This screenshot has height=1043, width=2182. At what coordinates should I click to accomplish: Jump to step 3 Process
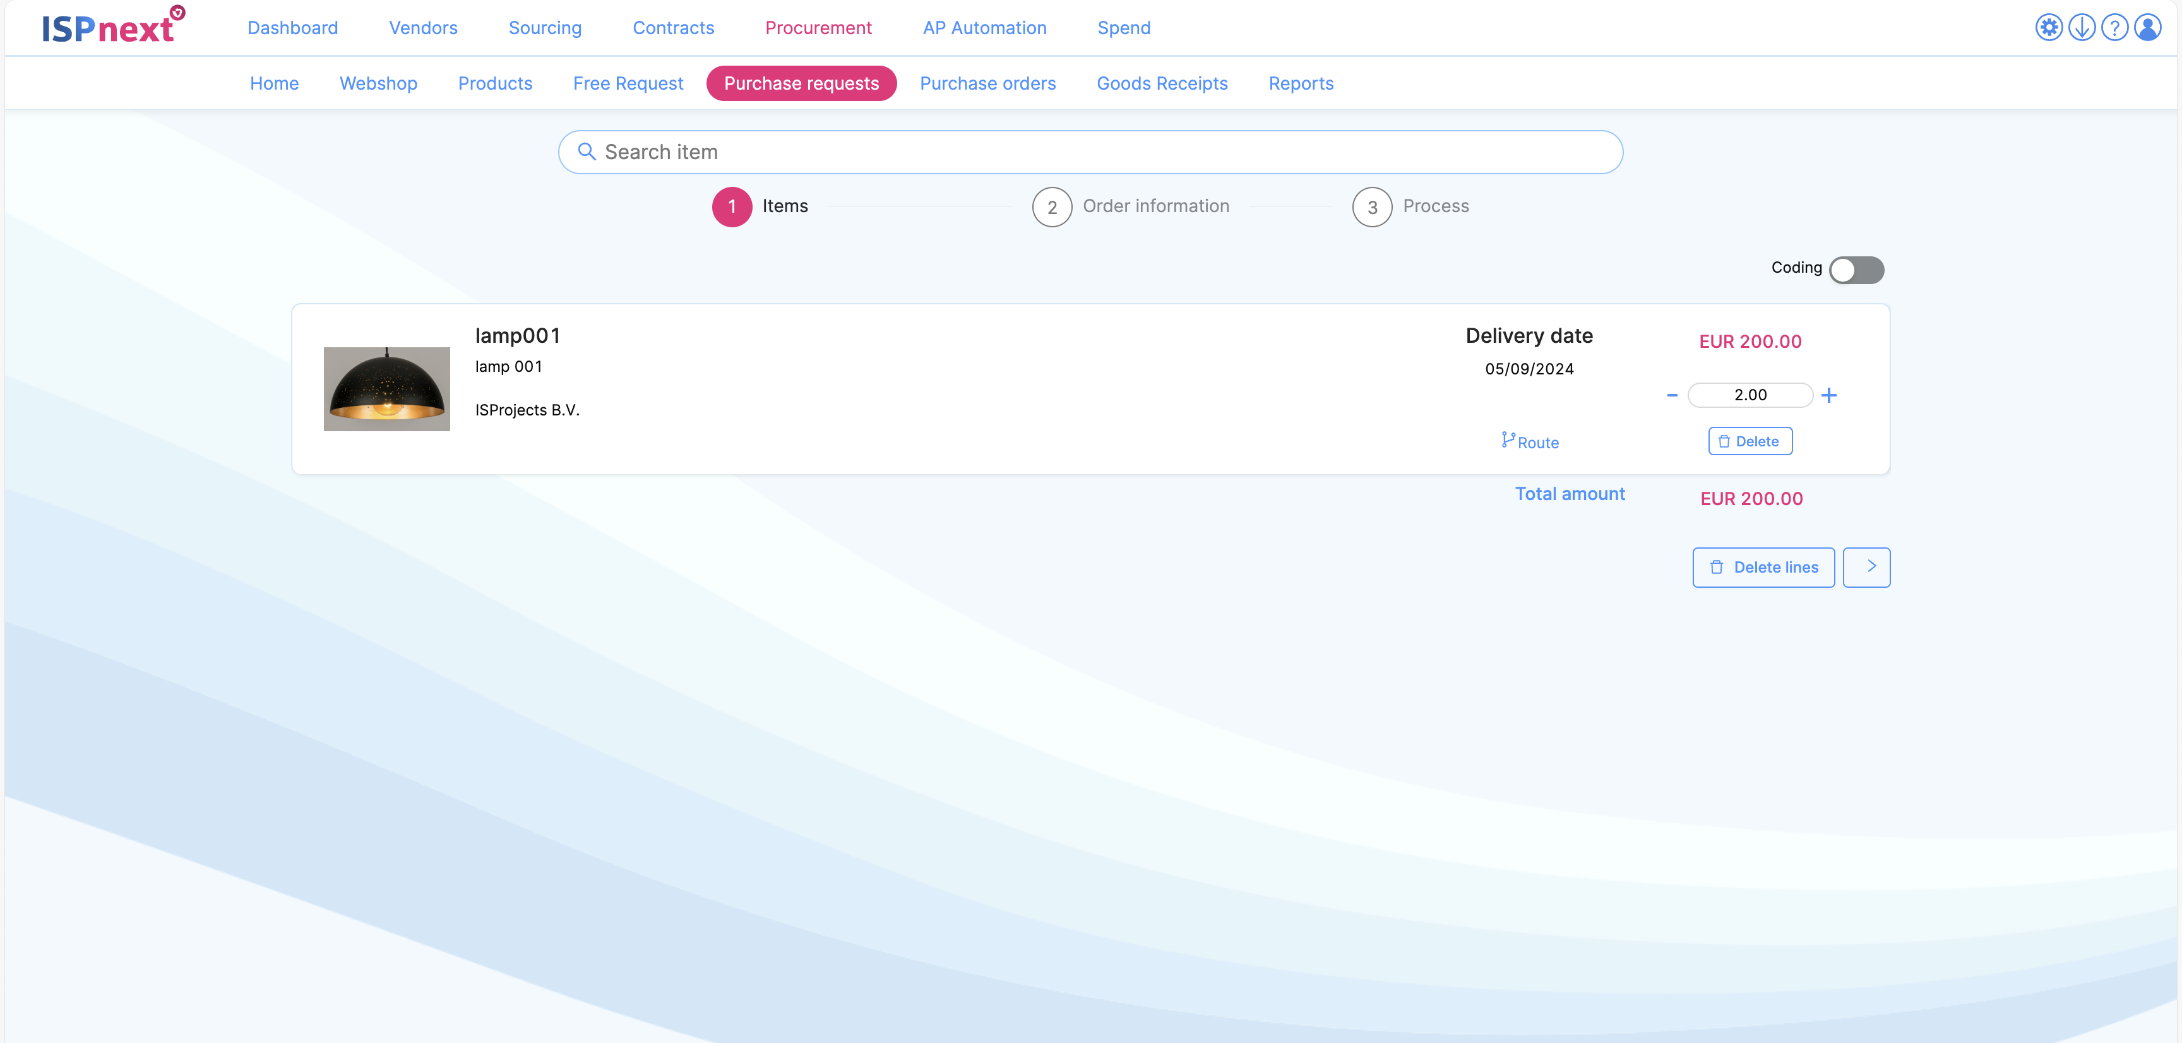coord(1372,206)
